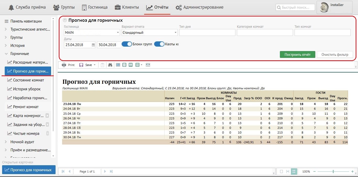
Task: Click the zoom slider at bottom right
Action: pyautogui.click(x=333, y=172)
